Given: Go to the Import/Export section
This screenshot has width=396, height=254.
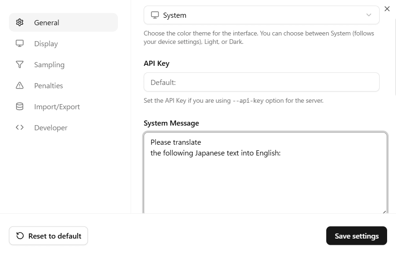Looking at the screenshot, I should pos(57,106).
